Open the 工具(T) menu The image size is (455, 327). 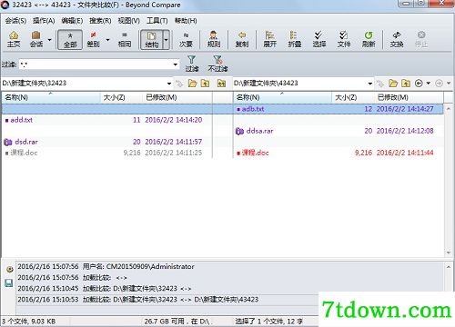point(157,21)
